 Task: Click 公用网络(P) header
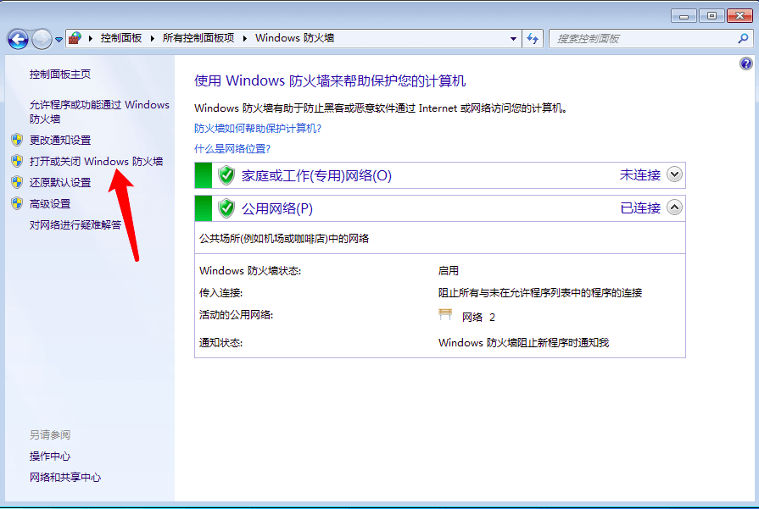(x=277, y=209)
